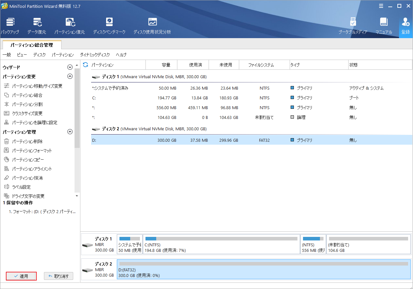Image resolution: width=413 pixels, height=289 pixels.
Task: Collapse the パーティション管理 section
Action: (x=70, y=132)
